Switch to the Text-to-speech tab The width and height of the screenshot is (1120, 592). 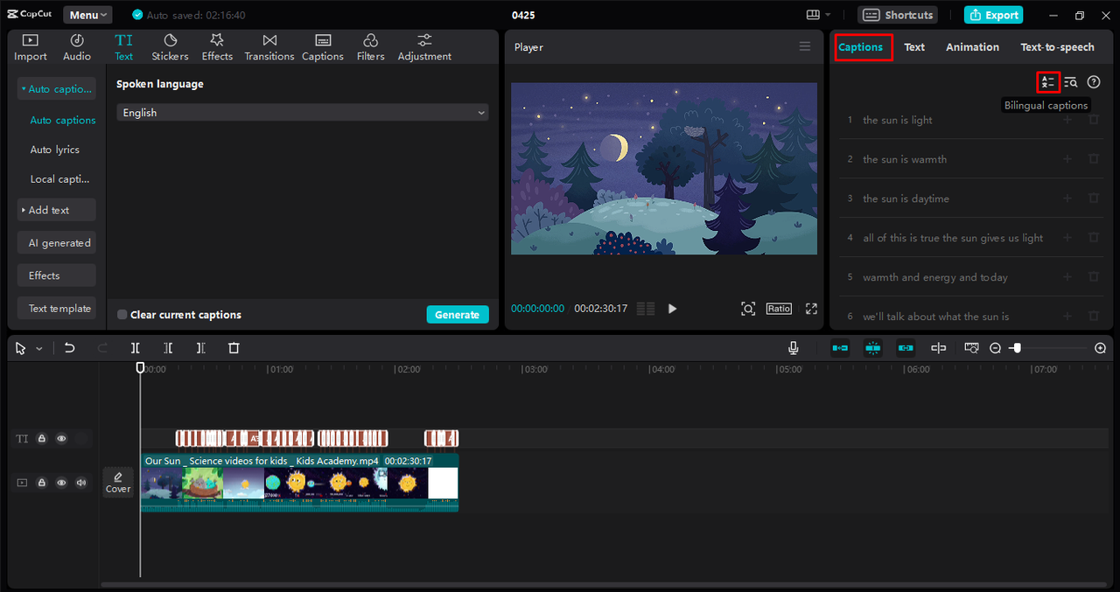[1057, 47]
